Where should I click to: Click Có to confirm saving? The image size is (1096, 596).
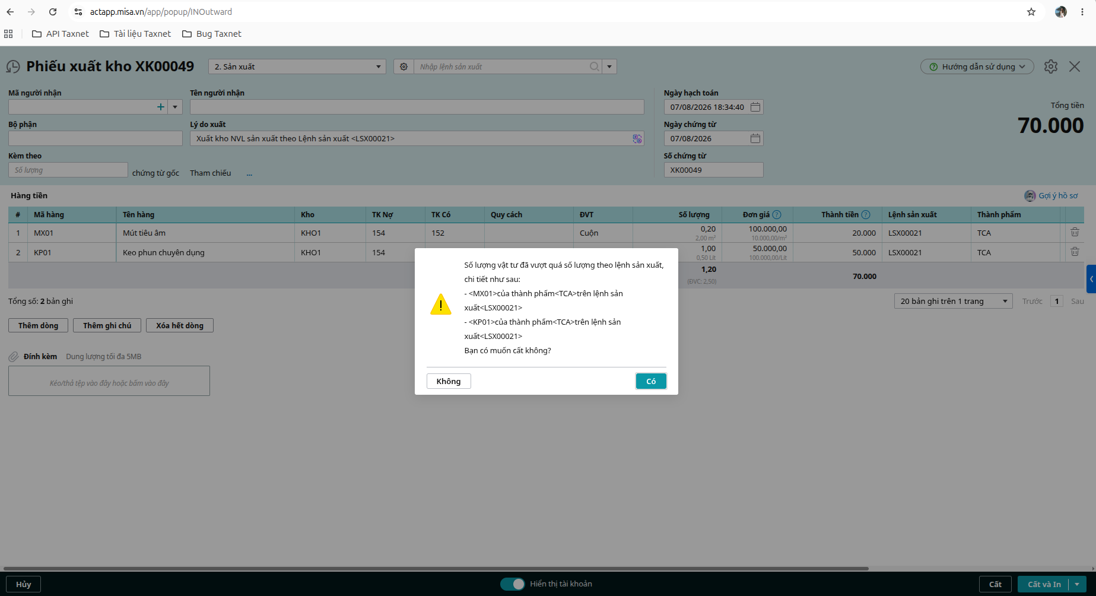coord(651,381)
